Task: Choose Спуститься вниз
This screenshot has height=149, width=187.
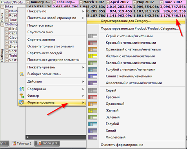Action: coord(52,32)
